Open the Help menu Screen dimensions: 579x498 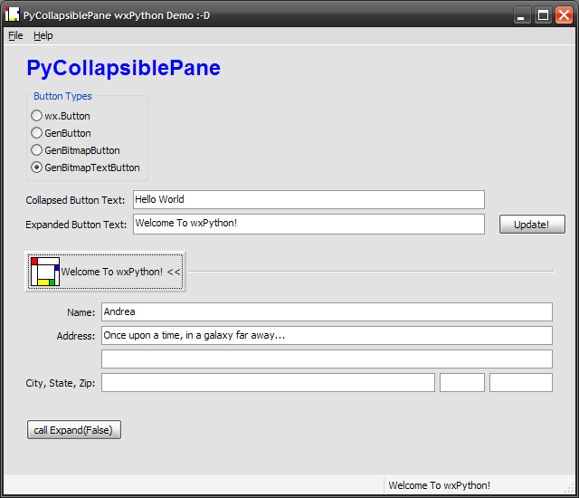tap(43, 35)
